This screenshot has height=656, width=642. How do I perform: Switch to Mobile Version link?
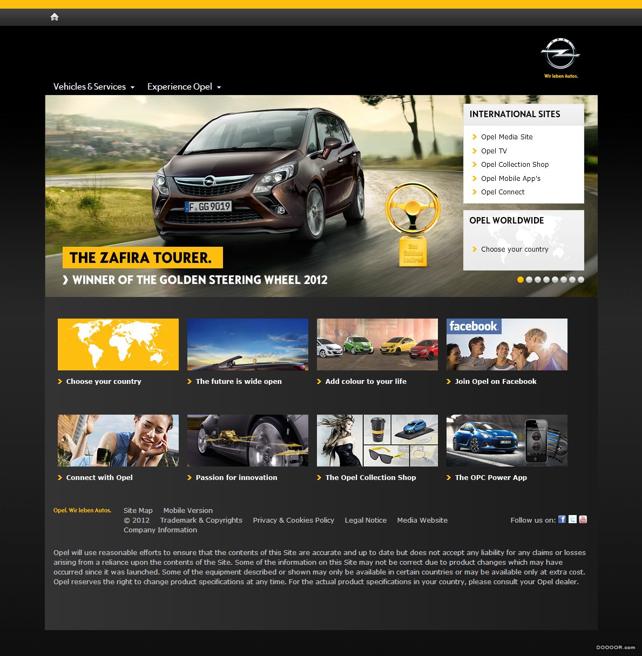click(188, 510)
